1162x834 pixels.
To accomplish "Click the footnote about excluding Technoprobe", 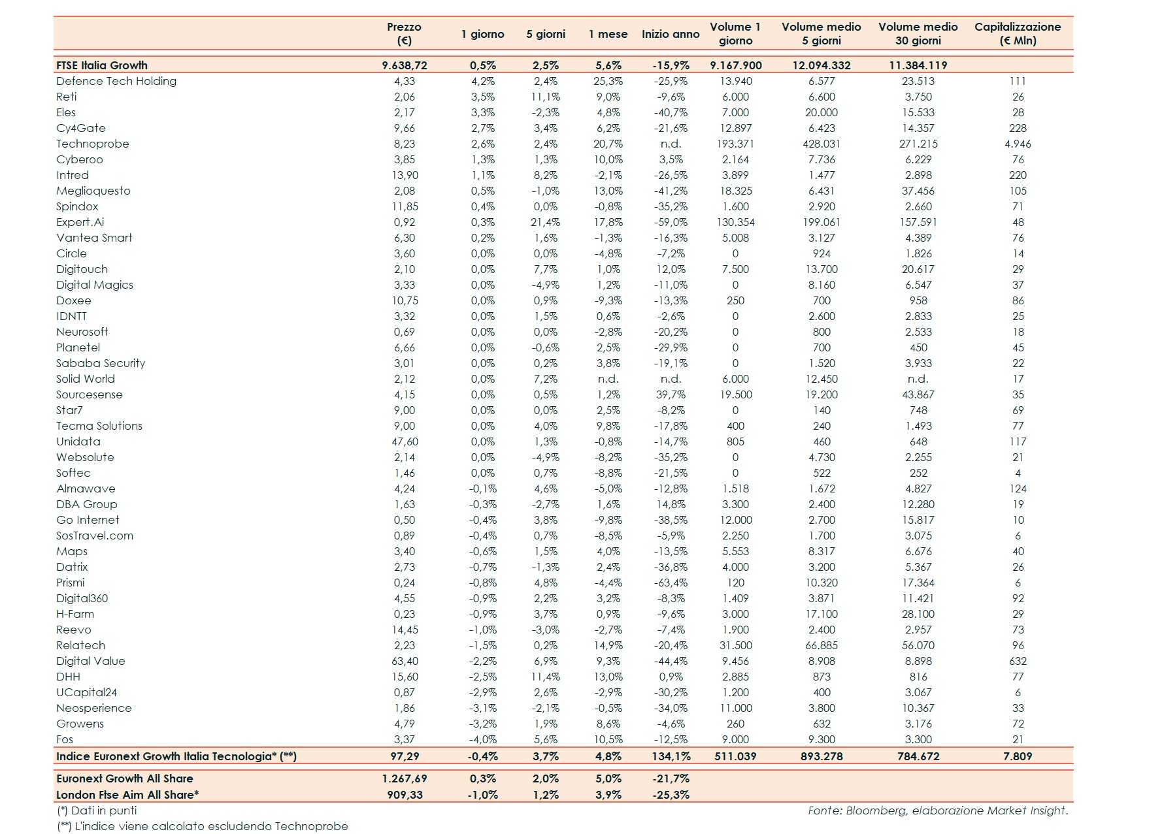I will (203, 826).
